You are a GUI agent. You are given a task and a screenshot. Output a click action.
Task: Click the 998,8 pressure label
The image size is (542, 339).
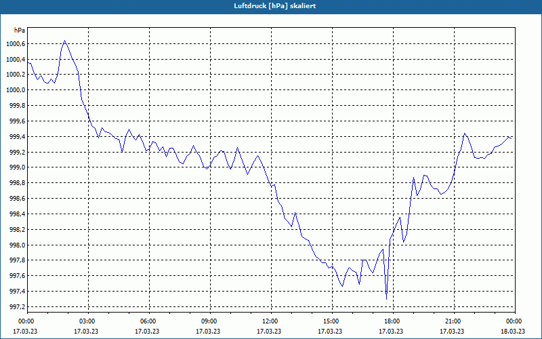click(18, 183)
